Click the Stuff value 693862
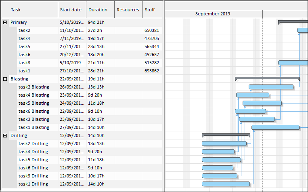The height and width of the screenshot is (192, 308). 152,71
